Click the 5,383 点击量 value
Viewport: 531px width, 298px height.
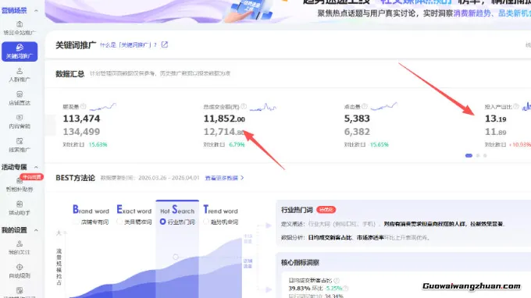357,119
